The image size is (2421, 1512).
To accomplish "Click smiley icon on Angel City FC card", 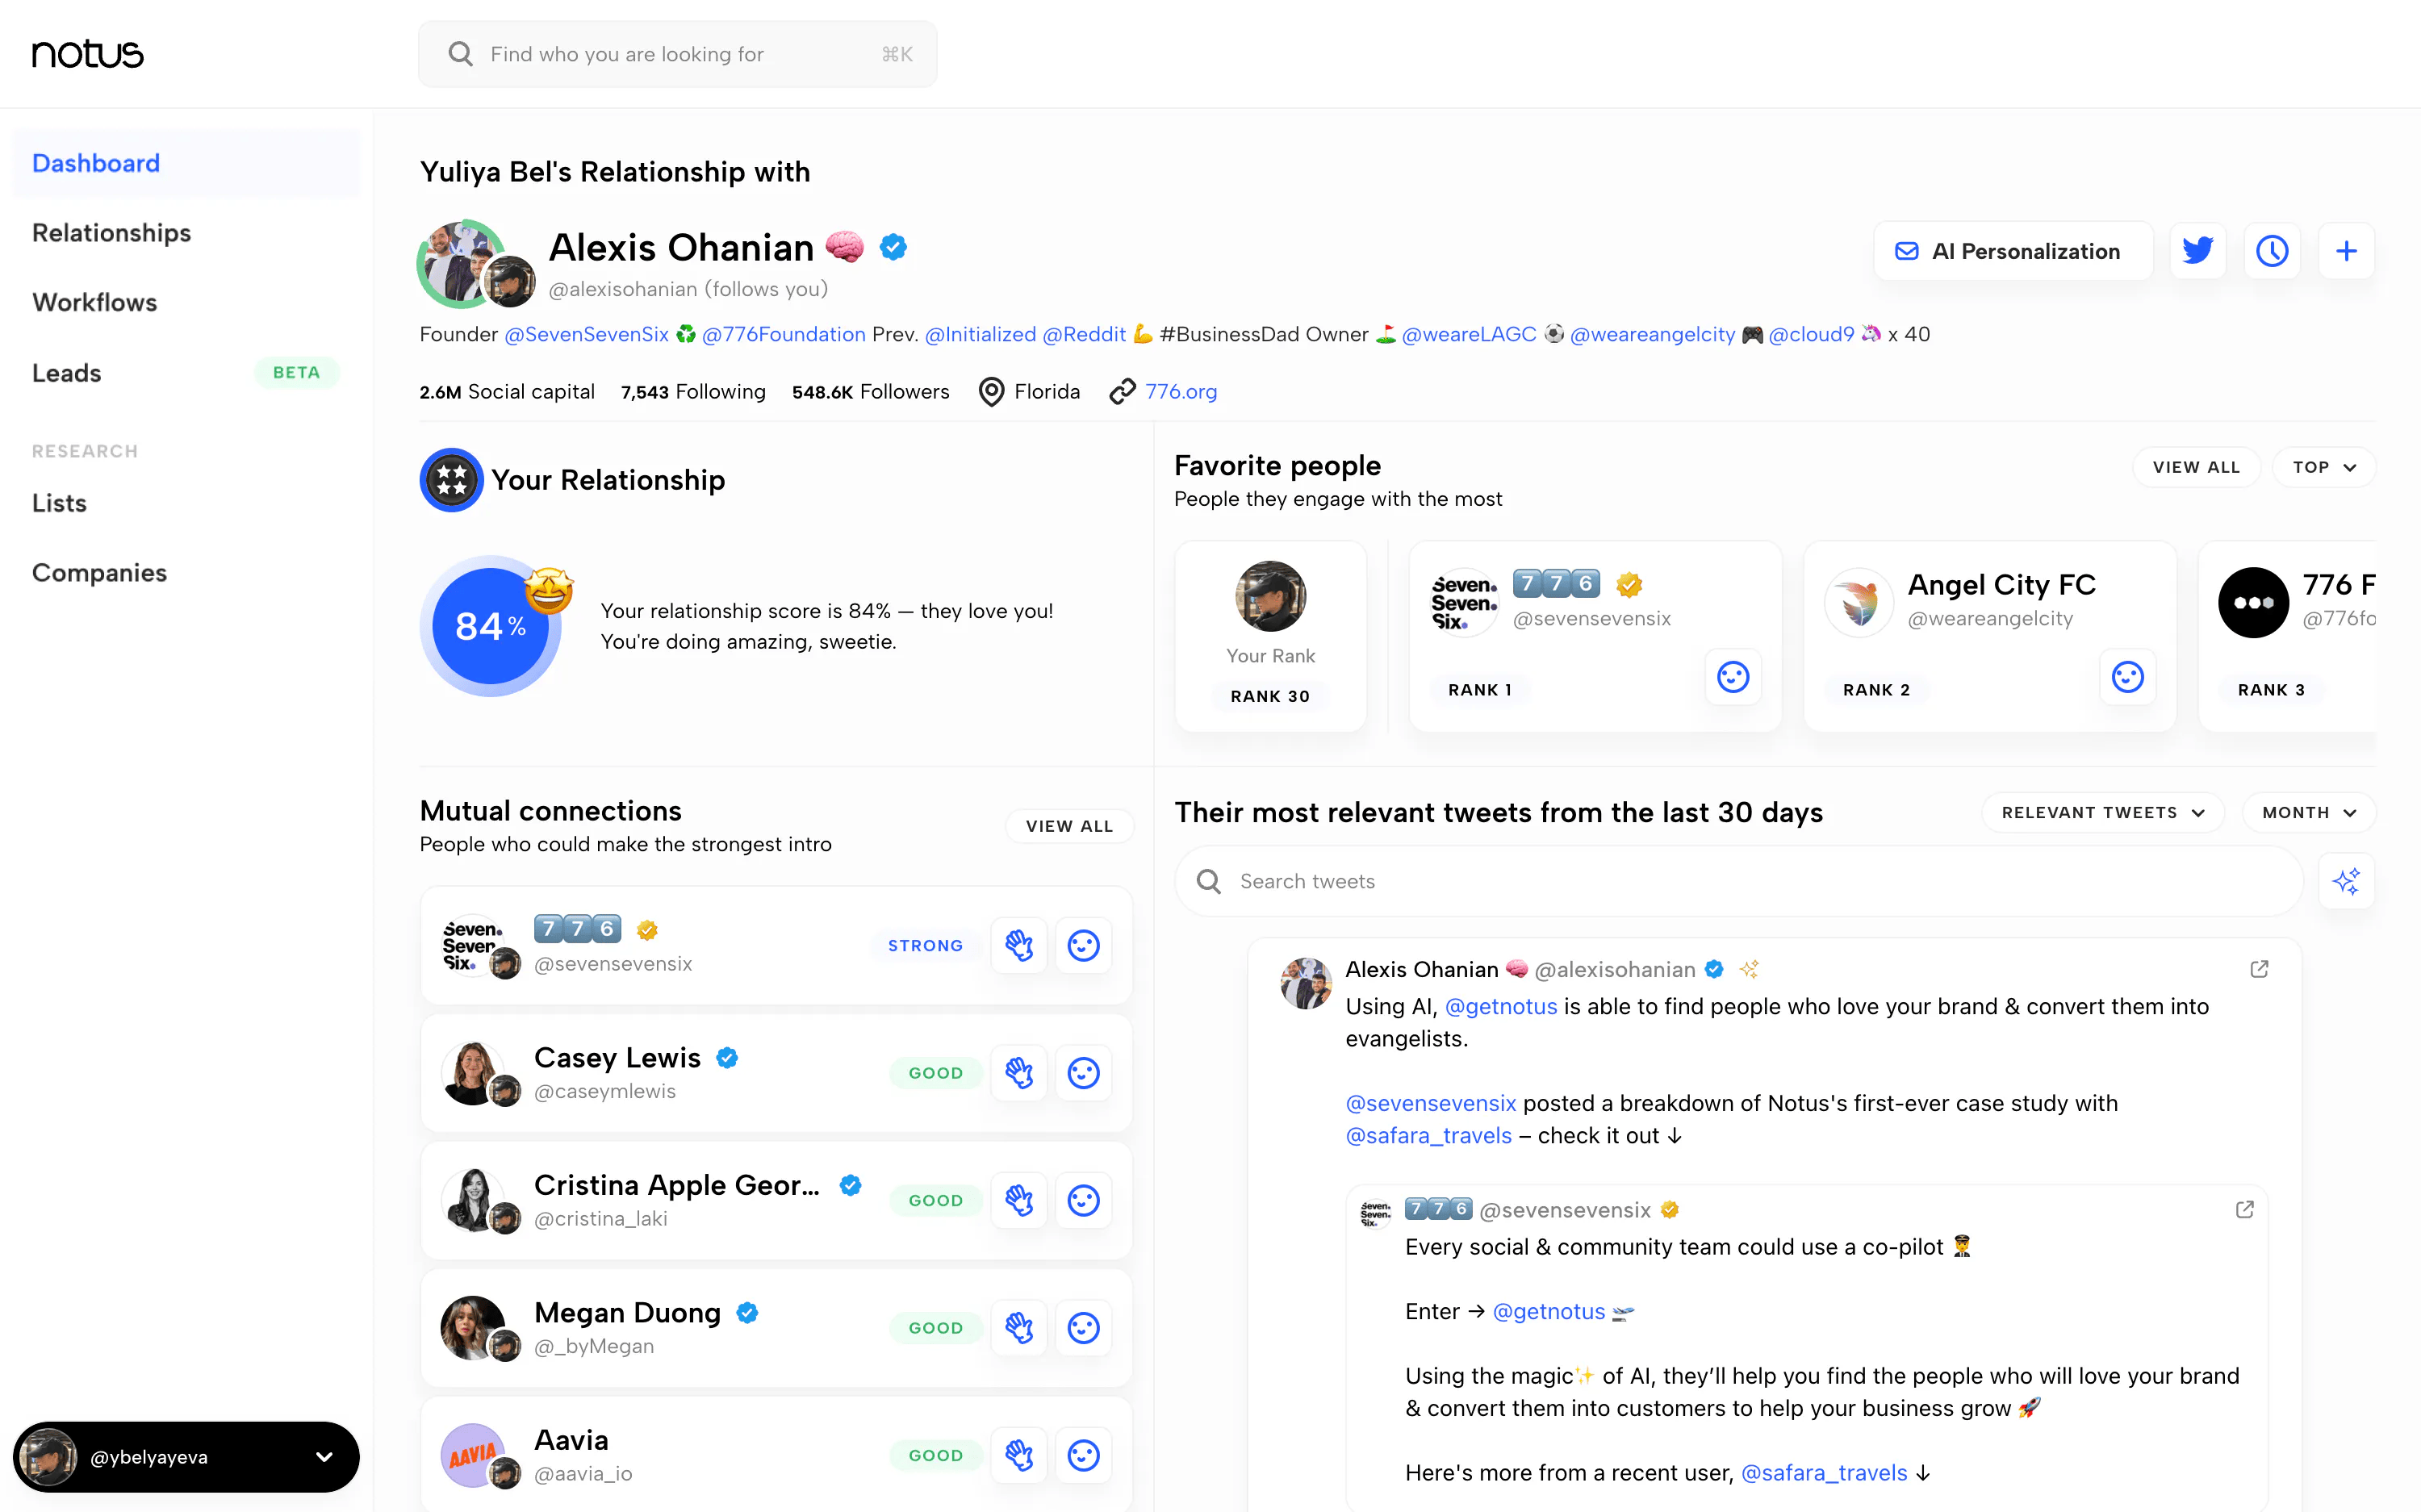I will coord(2127,677).
